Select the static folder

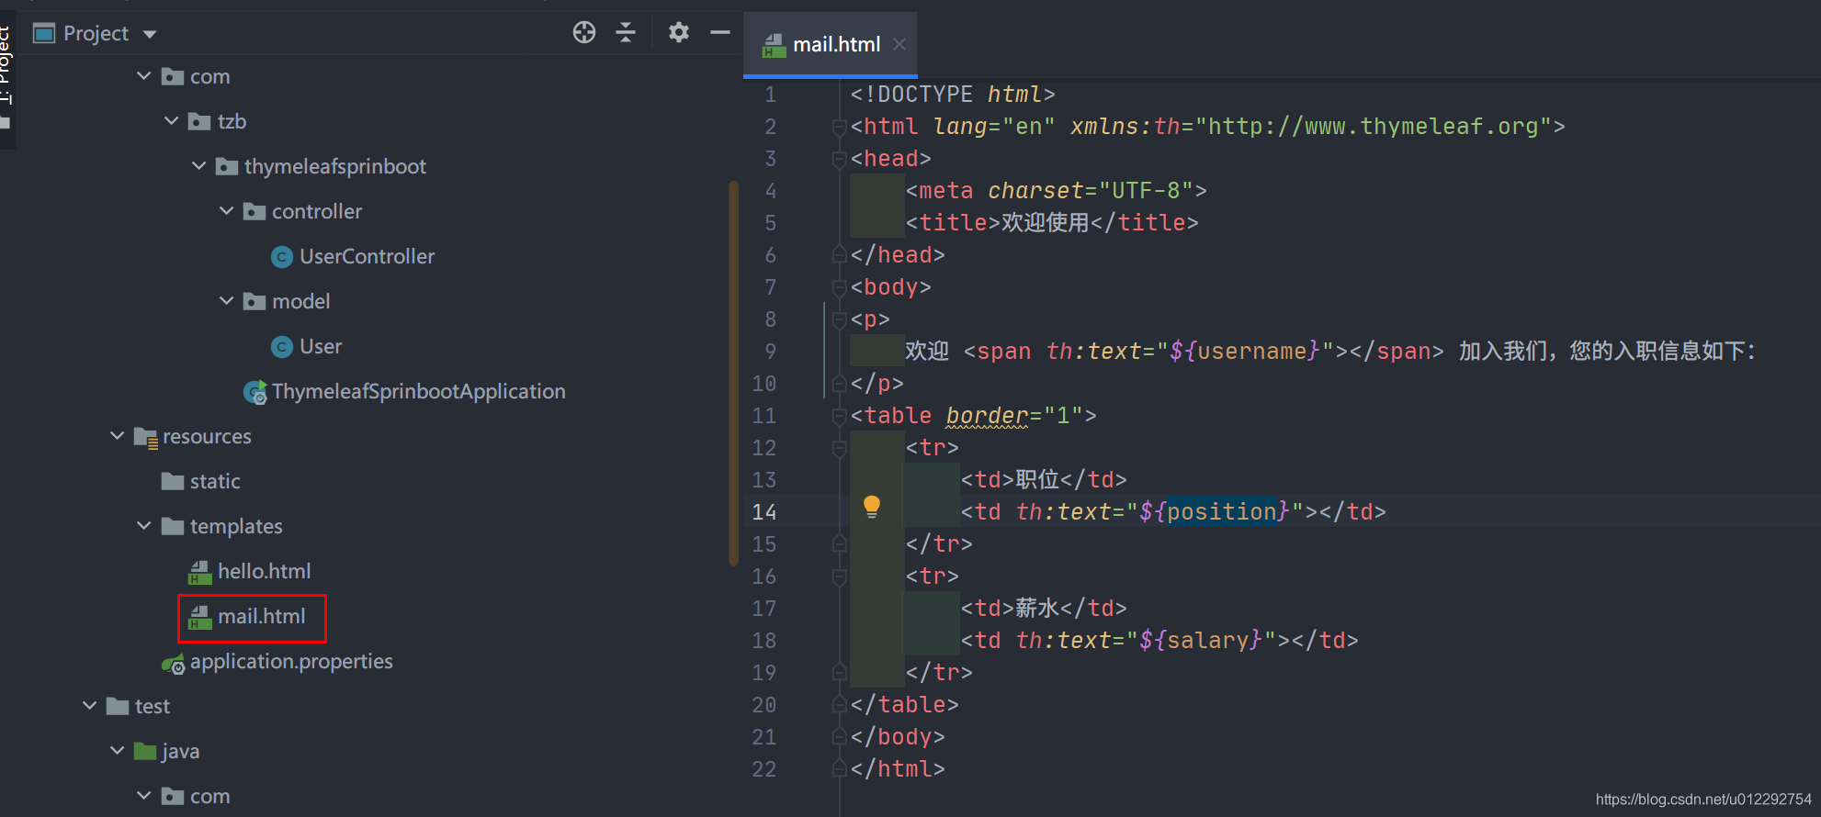click(x=215, y=482)
